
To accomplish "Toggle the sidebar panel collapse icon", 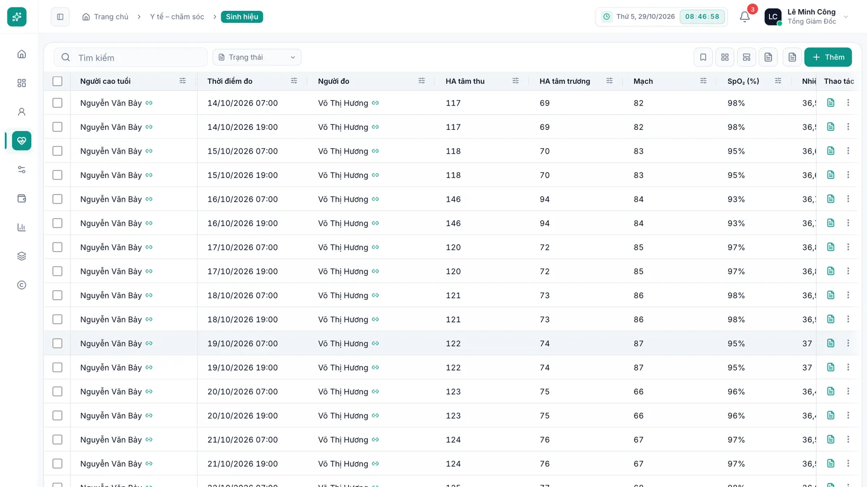I will click(60, 17).
